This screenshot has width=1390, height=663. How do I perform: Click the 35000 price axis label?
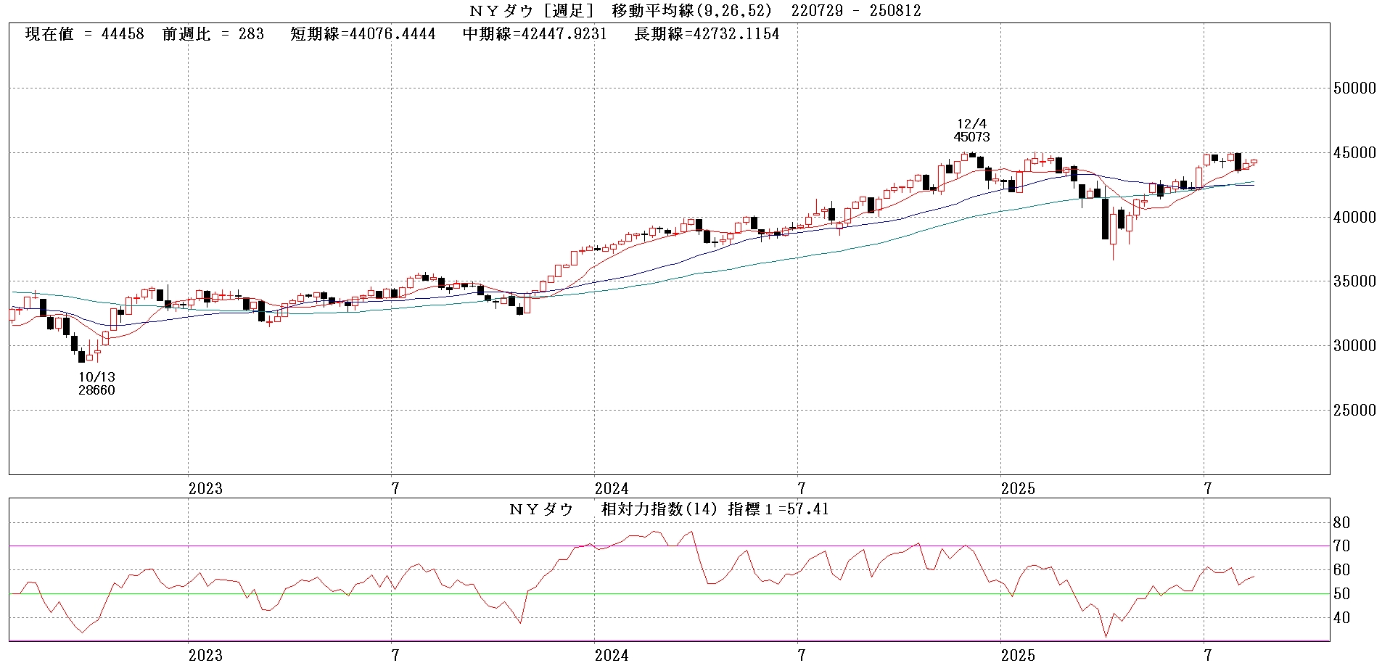(x=1354, y=281)
